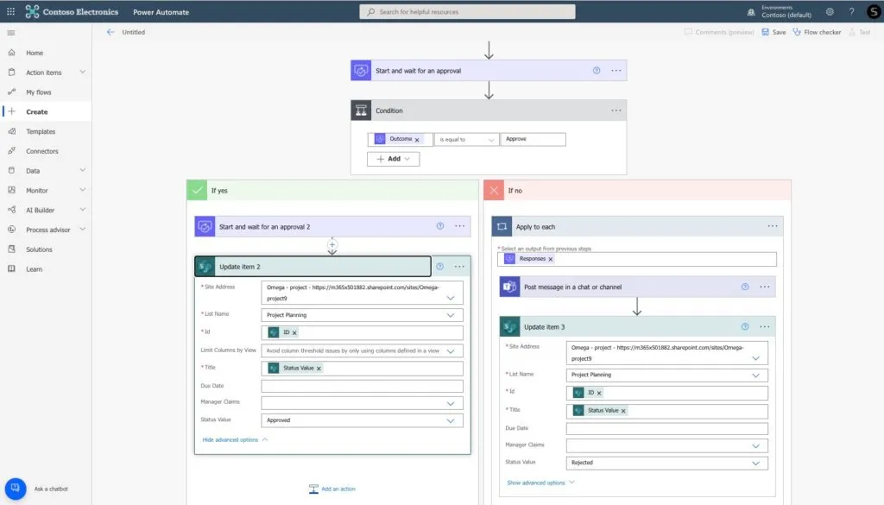Screen dimensions: 884x505
Task: Open the user account avatar
Action: point(874,11)
